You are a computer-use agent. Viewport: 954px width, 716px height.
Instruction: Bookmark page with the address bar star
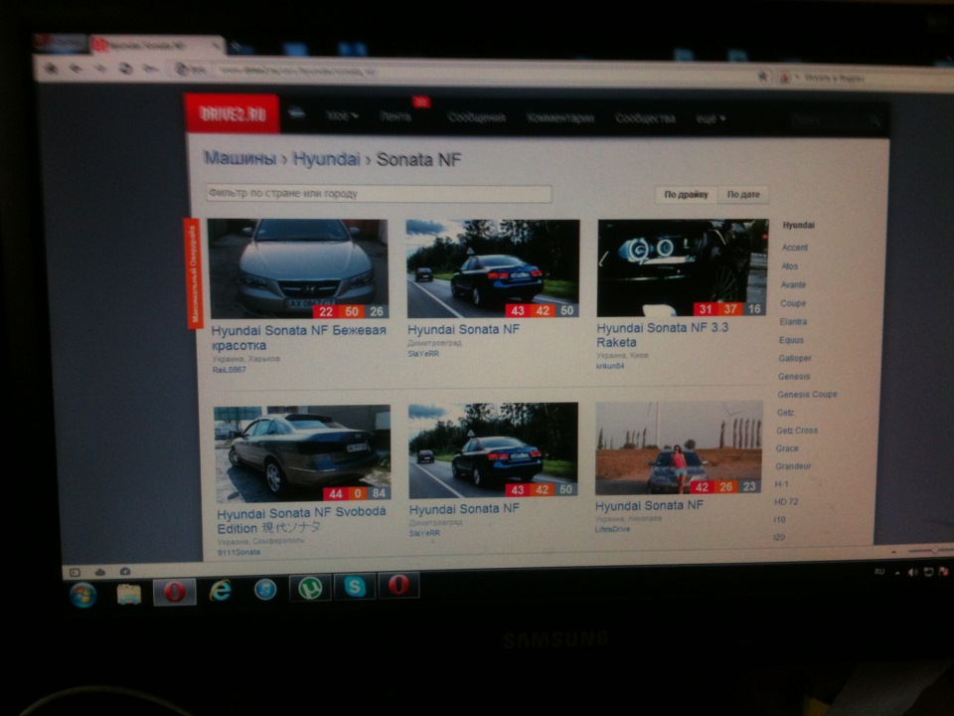point(762,77)
